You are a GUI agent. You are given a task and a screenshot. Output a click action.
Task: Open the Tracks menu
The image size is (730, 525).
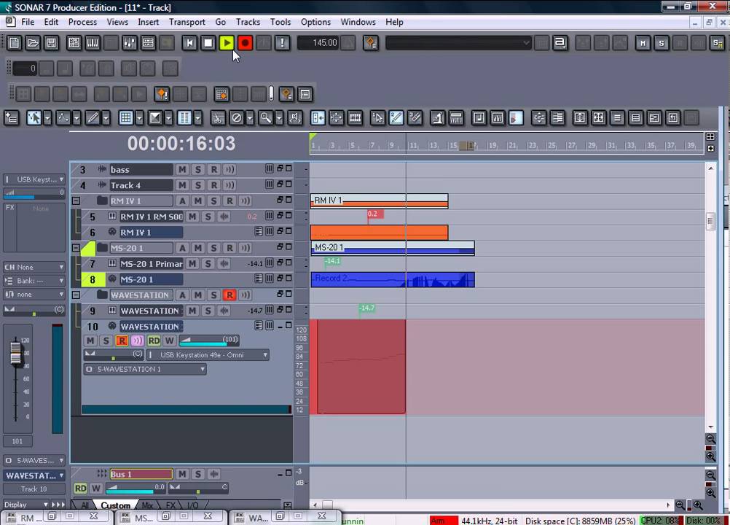point(248,22)
